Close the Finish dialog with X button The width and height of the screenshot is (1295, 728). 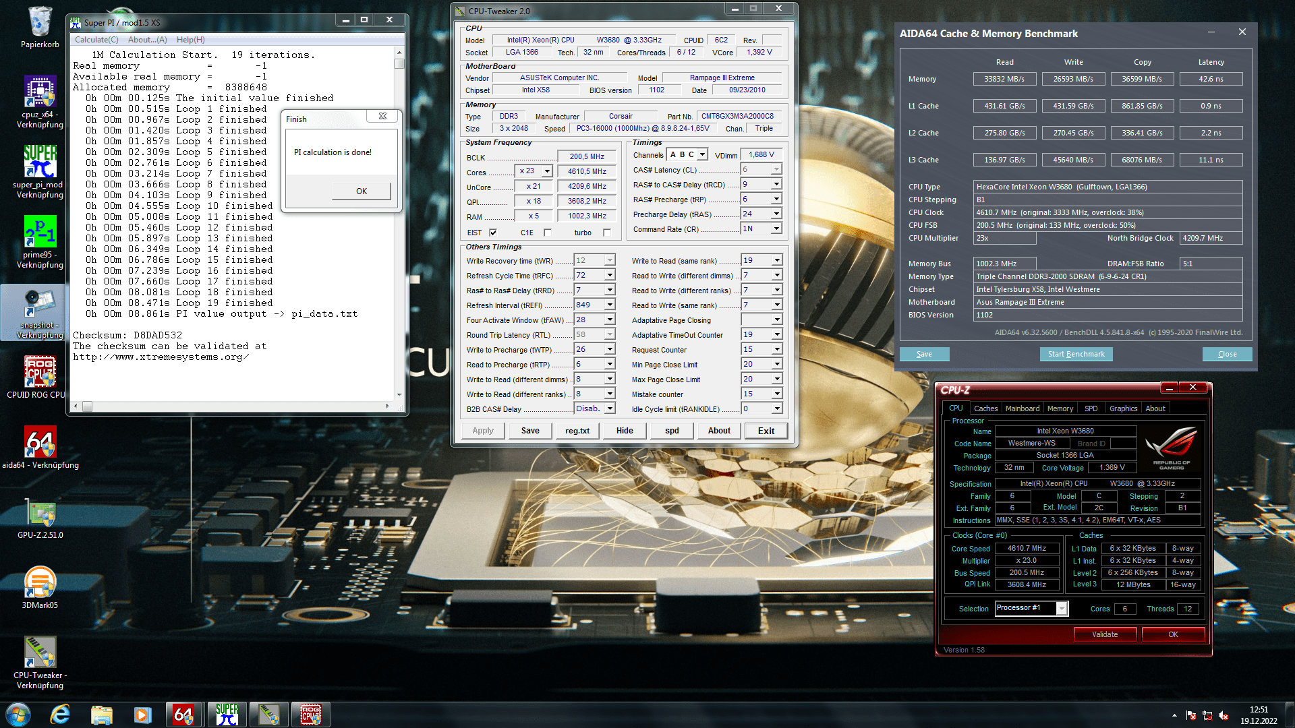point(382,116)
